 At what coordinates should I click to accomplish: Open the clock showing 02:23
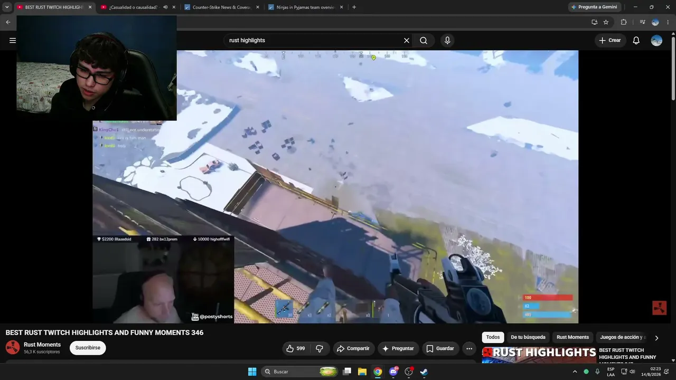tap(651, 372)
